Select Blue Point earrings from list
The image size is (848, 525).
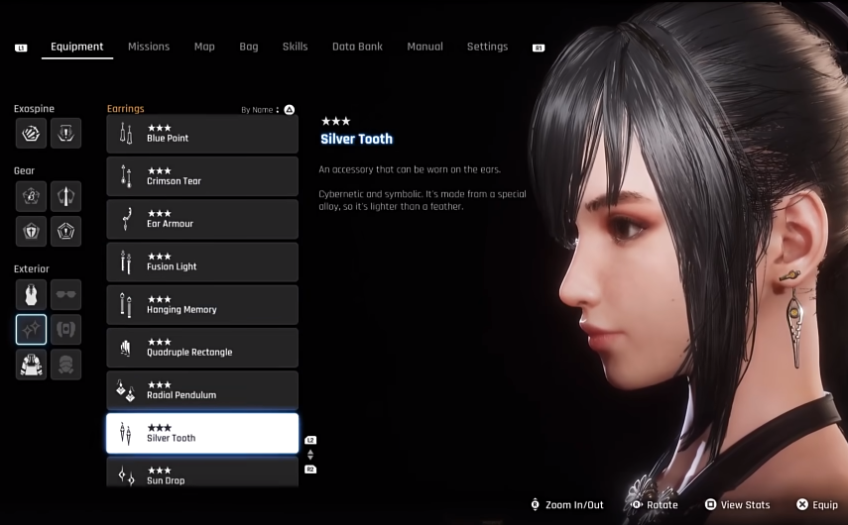tap(202, 134)
